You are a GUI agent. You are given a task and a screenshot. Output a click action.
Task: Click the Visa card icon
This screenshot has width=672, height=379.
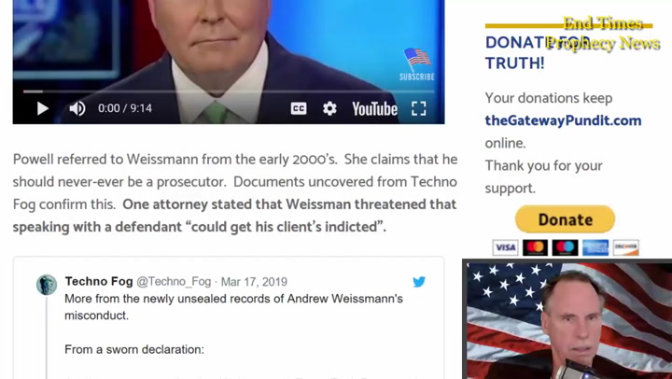point(505,247)
